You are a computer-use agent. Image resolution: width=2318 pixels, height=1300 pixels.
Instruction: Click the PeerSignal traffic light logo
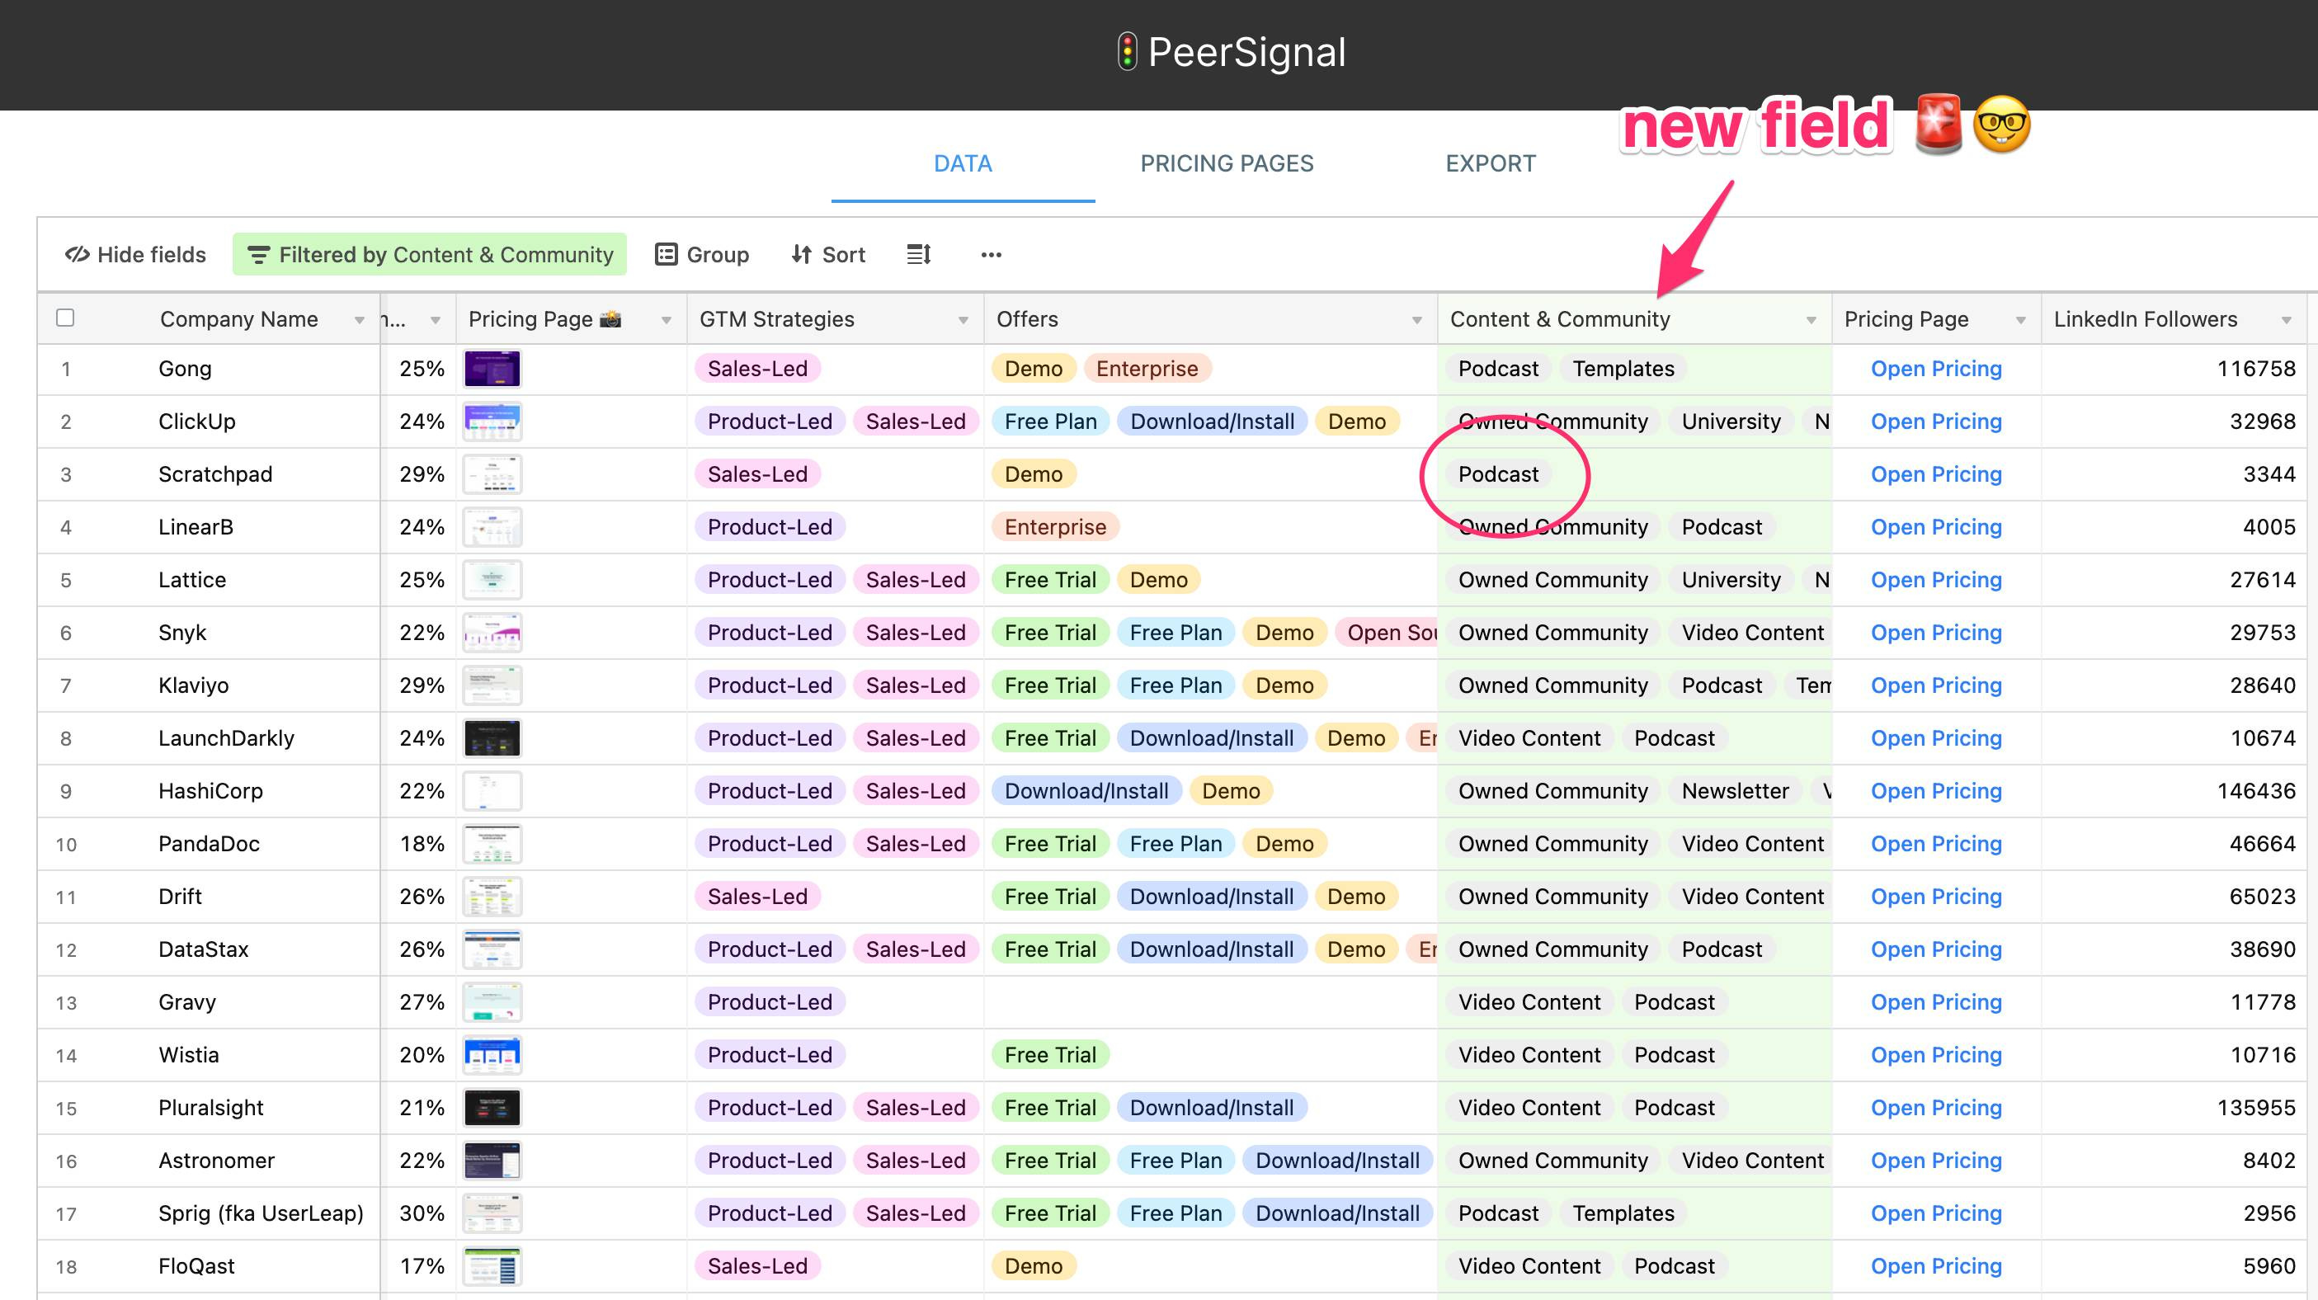(1127, 51)
